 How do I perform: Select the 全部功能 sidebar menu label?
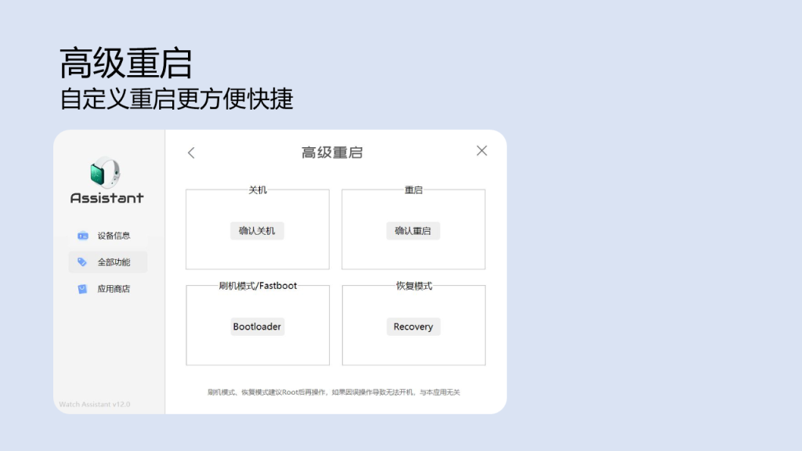click(114, 262)
